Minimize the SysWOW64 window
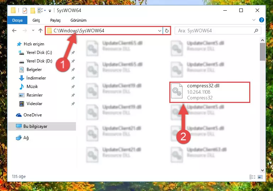 click(x=225, y=10)
